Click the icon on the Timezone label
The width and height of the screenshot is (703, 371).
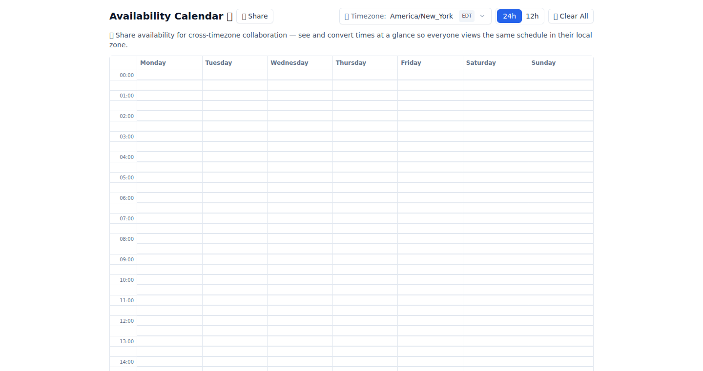347,16
